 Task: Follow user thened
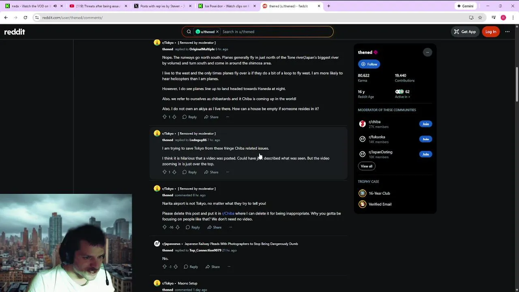coord(369,64)
